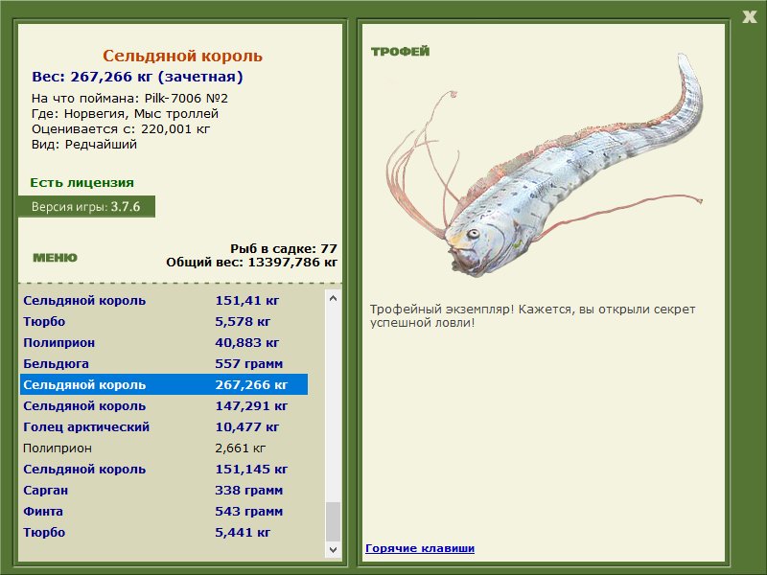Select Бельдюга 557 грамм row
The height and width of the screenshot is (575, 767).
click(164, 364)
